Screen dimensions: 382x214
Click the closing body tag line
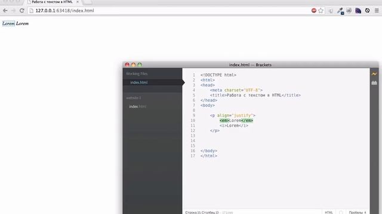pos(209,151)
